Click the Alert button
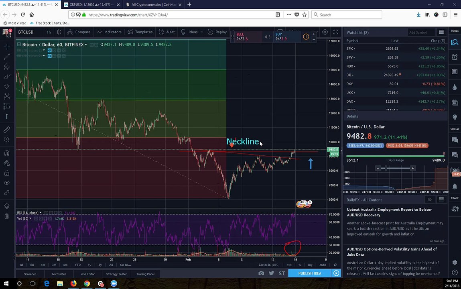The height and width of the screenshot is (289, 461). click(x=167, y=32)
